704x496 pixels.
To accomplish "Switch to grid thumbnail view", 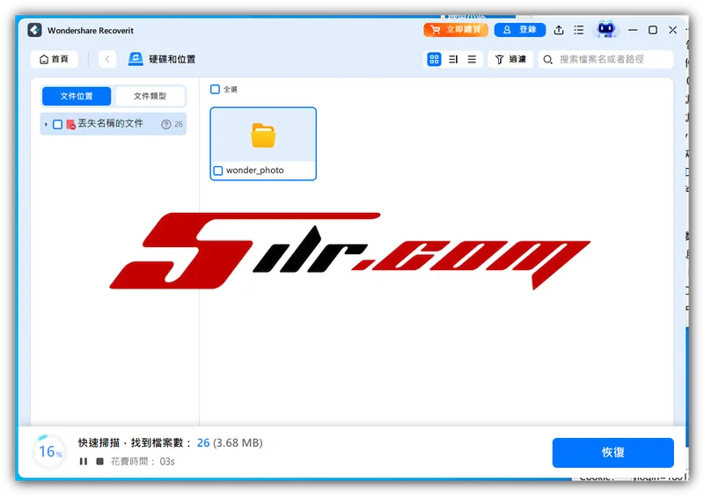I will (x=434, y=59).
